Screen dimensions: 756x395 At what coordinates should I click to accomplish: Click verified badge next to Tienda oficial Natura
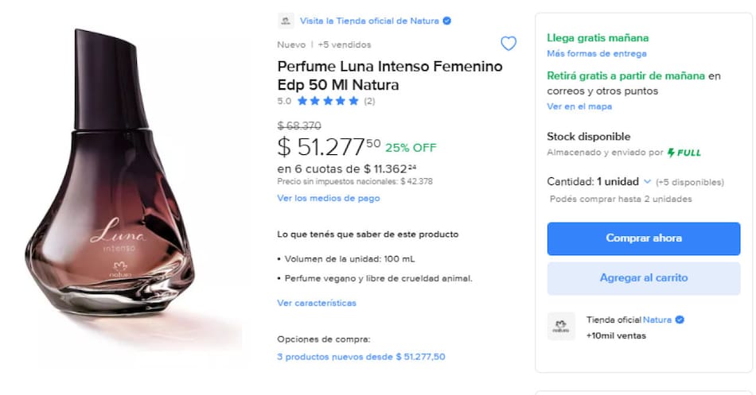point(680,319)
